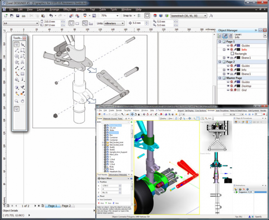Open the Effects menu in Corel DESIGNER
This screenshot has height=220, width=269.
[67, 9]
